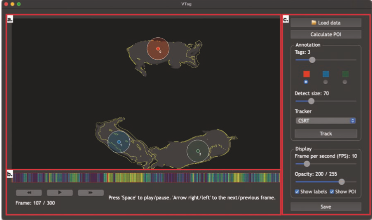The image size is (372, 220).
Task: Select the blue tag radio button
Action: point(326,82)
